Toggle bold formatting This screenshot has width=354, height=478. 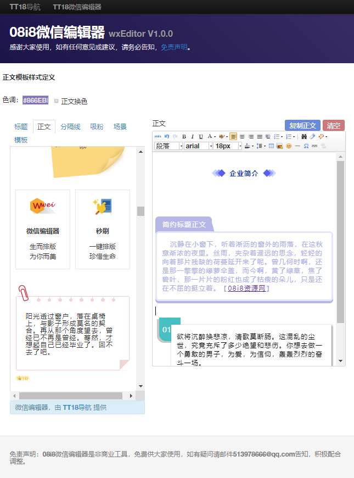click(x=184, y=137)
